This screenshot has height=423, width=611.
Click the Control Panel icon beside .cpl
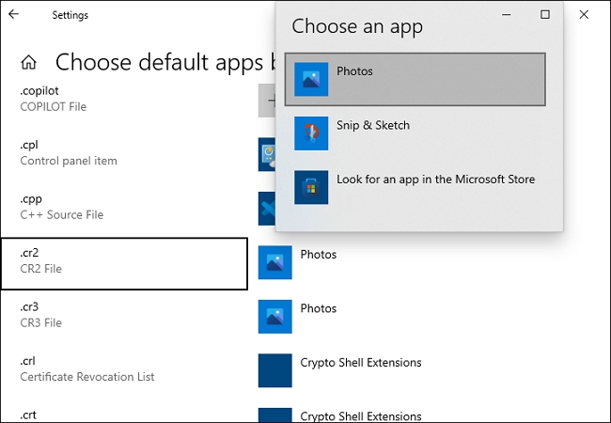click(267, 154)
